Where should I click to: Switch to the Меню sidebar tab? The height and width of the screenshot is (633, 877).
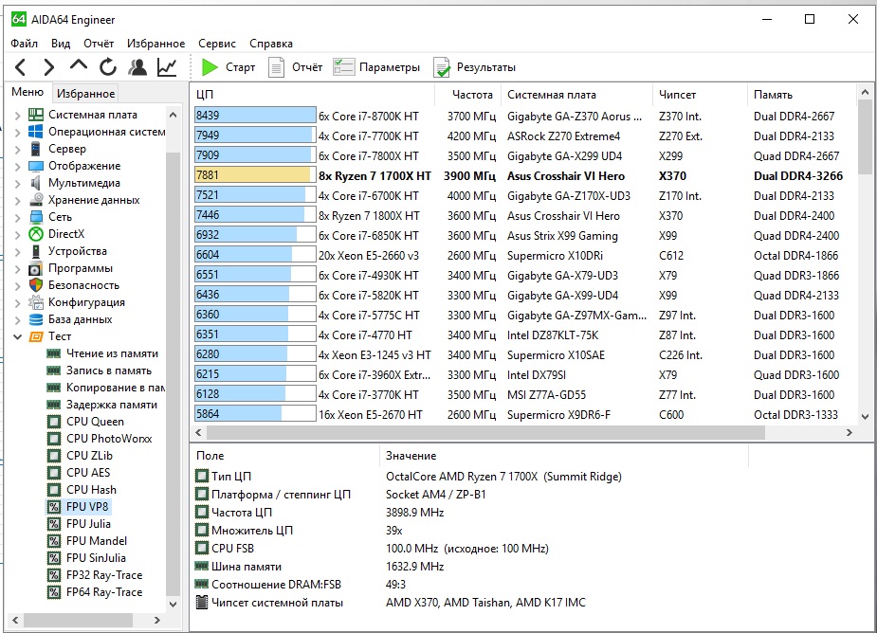point(27,92)
